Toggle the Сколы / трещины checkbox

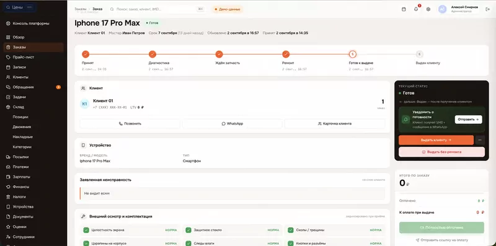[x=291, y=230]
